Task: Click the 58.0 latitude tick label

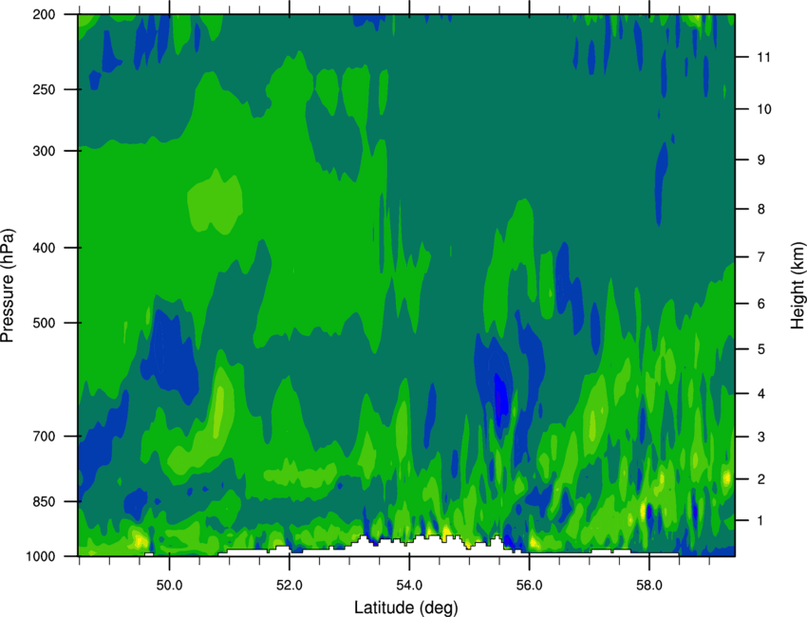Action: [x=649, y=586]
